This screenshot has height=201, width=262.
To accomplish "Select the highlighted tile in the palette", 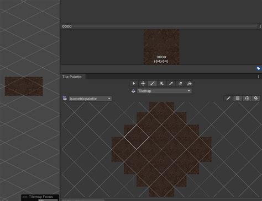I will 137,137.
